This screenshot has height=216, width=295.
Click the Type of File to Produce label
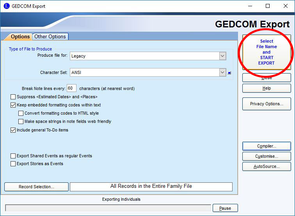(30, 49)
